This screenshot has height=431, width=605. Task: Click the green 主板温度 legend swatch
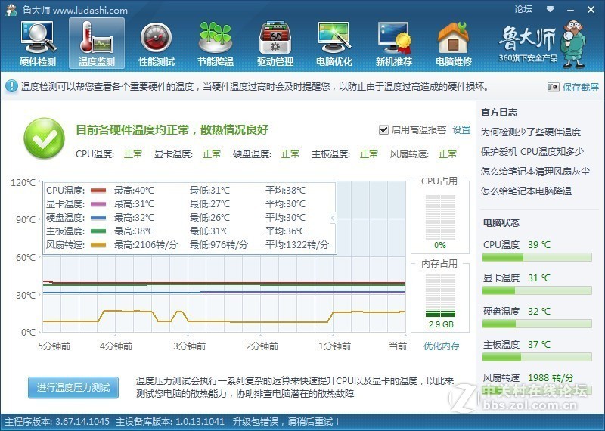[98, 231]
